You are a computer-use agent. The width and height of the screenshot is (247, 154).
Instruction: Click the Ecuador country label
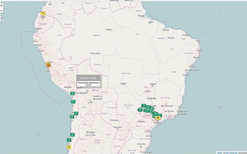pyautogui.click(x=43, y=24)
